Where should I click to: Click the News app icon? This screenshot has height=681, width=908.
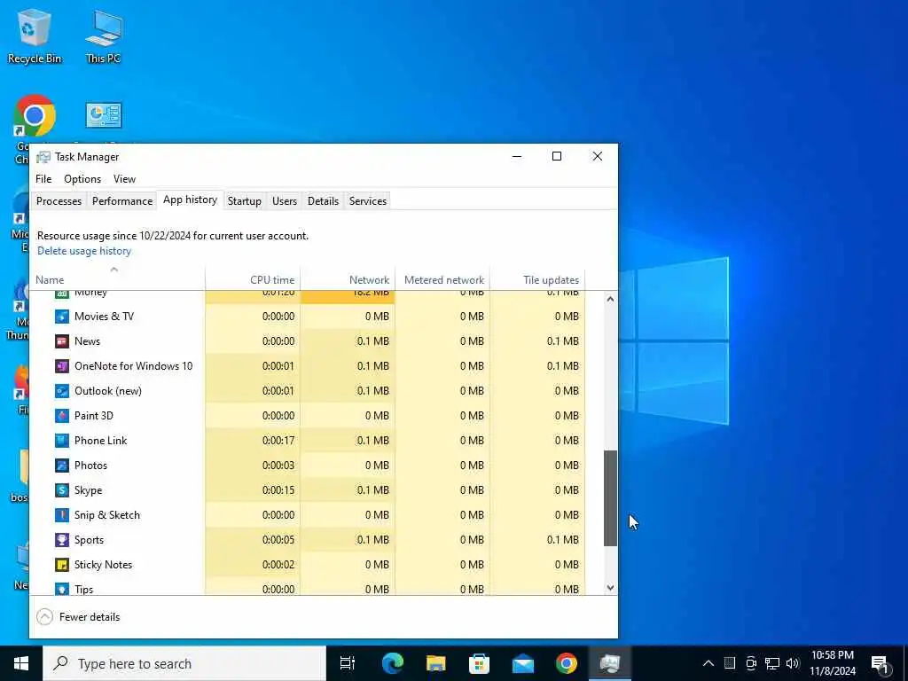tap(62, 341)
